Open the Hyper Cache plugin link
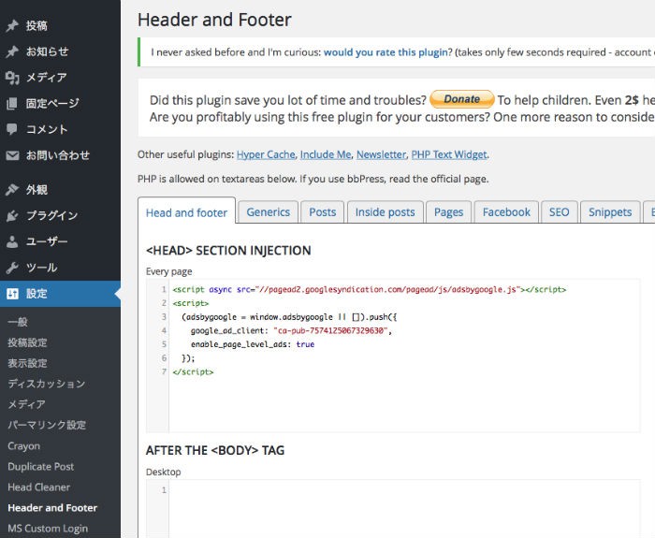This screenshot has width=655, height=538. point(266,154)
